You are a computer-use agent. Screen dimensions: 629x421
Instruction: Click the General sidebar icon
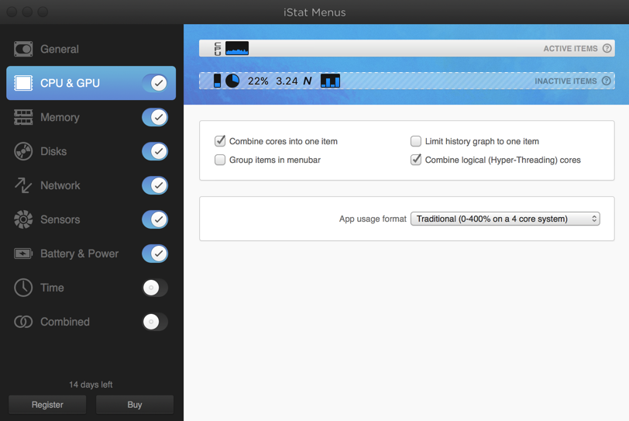coord(23,49)
